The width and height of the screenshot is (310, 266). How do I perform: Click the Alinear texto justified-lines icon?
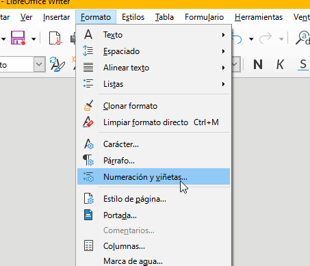click(88, 68)
